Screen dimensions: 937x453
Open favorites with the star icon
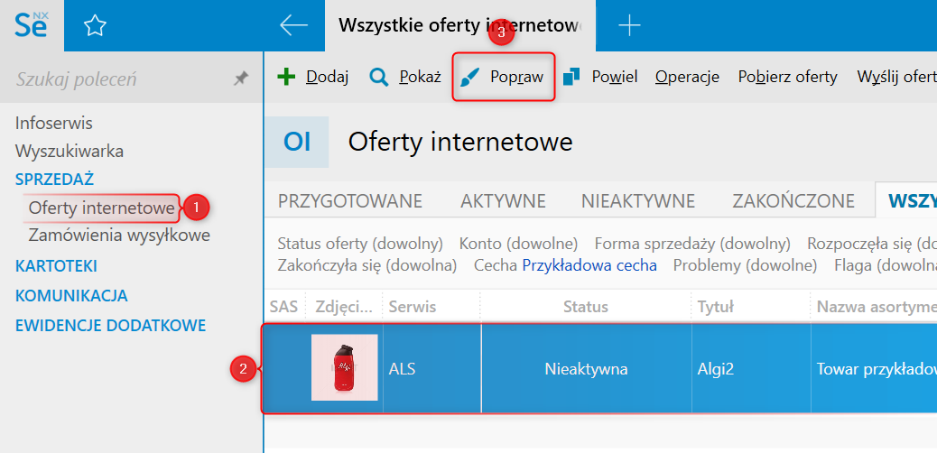tap(95, 26)
